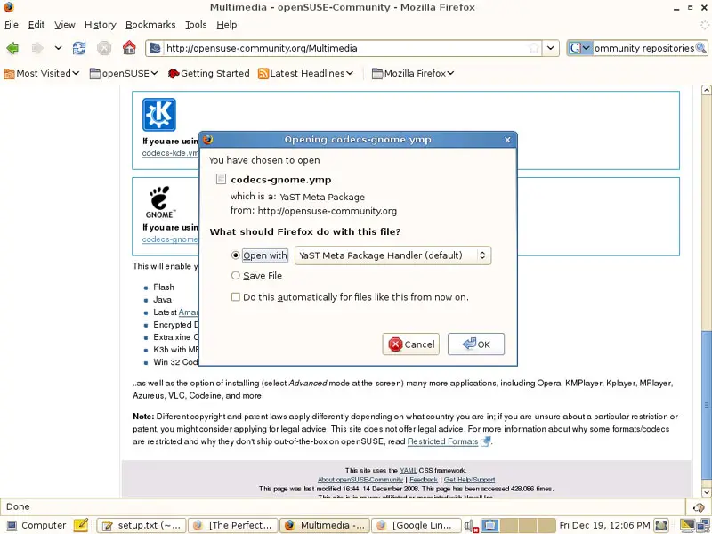The width and height of the screenshot is (712, 534).
Task: Open the View menu
Action: pos(64,25)
